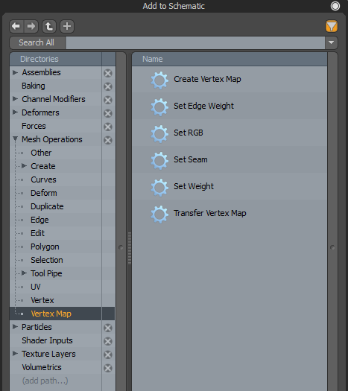Choose Transfer Vertex Map operation

click(x=210, y=213)
